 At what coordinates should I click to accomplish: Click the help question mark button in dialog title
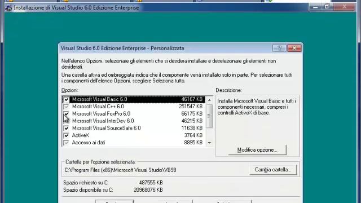coord(280,48)
